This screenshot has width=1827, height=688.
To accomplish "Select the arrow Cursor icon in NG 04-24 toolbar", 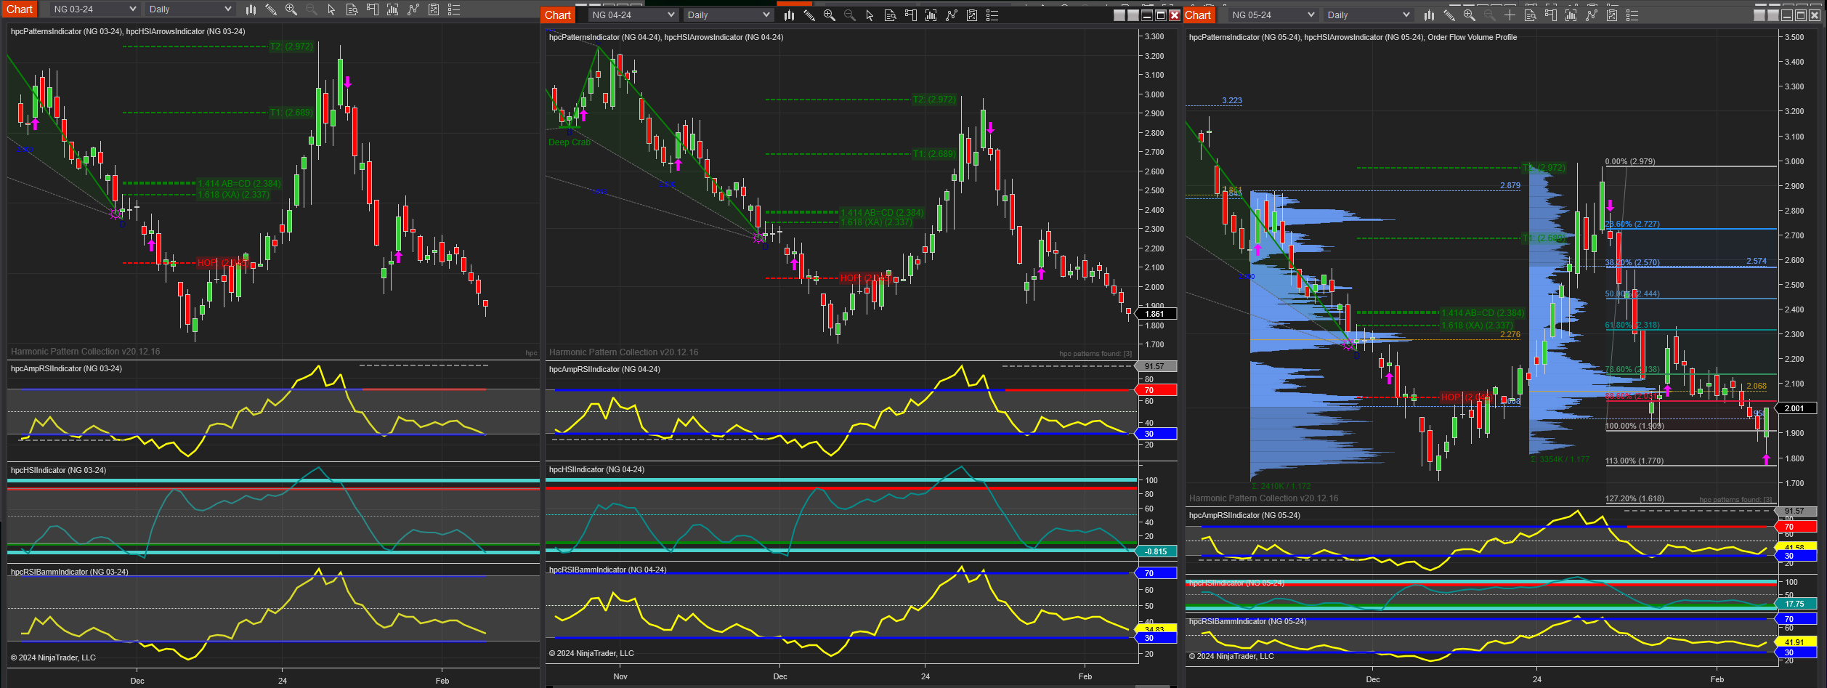I will 870,15.
